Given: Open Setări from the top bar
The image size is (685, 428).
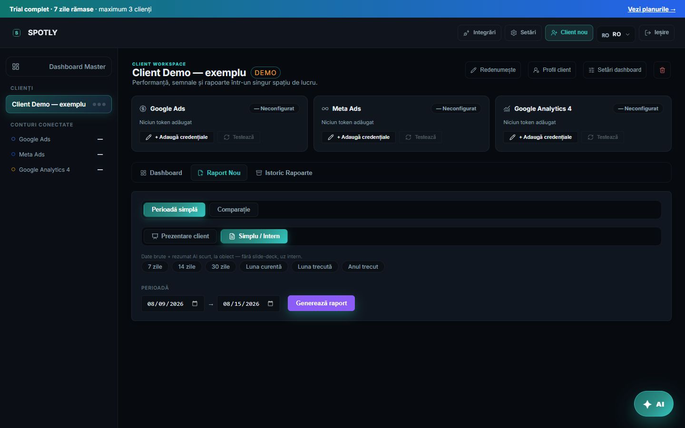Looking at the screenshot, I should point(523,33).
